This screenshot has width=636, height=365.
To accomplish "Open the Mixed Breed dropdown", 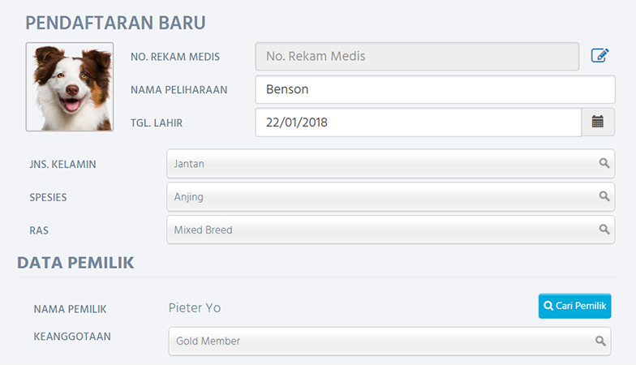I will 381,230.
